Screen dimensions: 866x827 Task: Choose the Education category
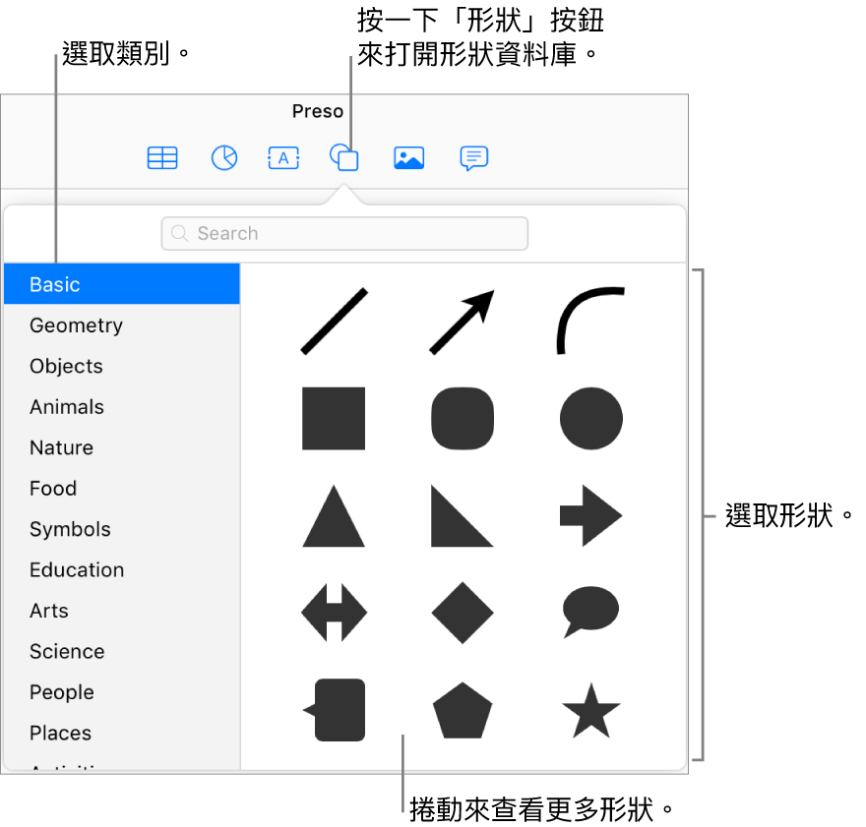(121, 570)
